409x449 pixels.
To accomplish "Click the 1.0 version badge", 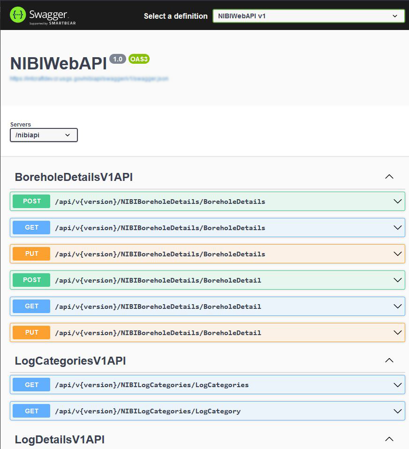I will pos(118,59).
